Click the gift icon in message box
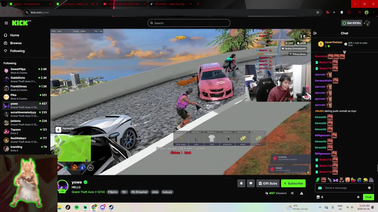 pyautogui.click(x=320, y=188)
